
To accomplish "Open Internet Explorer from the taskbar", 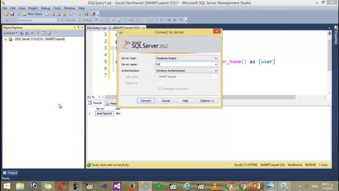I will click(187, 186).
